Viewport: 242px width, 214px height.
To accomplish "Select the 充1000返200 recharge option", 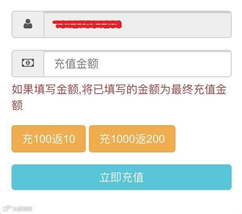I will coord(132,139).
